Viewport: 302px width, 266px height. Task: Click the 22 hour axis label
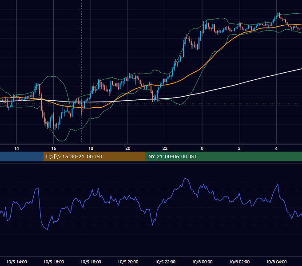[x=165, y=149]
